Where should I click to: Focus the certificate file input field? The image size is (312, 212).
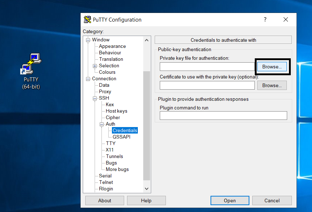(x=207, y=85)
